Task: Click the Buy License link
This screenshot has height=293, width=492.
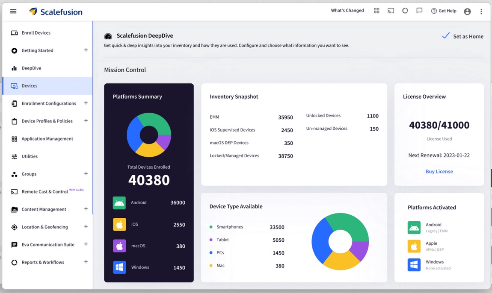Action: [439, 171]
